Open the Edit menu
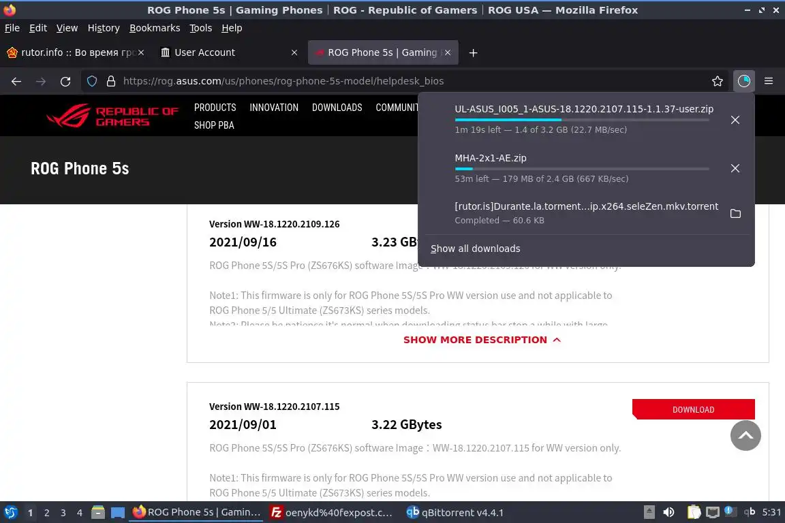Screen dimensions: 785x523 coord(38,28)
